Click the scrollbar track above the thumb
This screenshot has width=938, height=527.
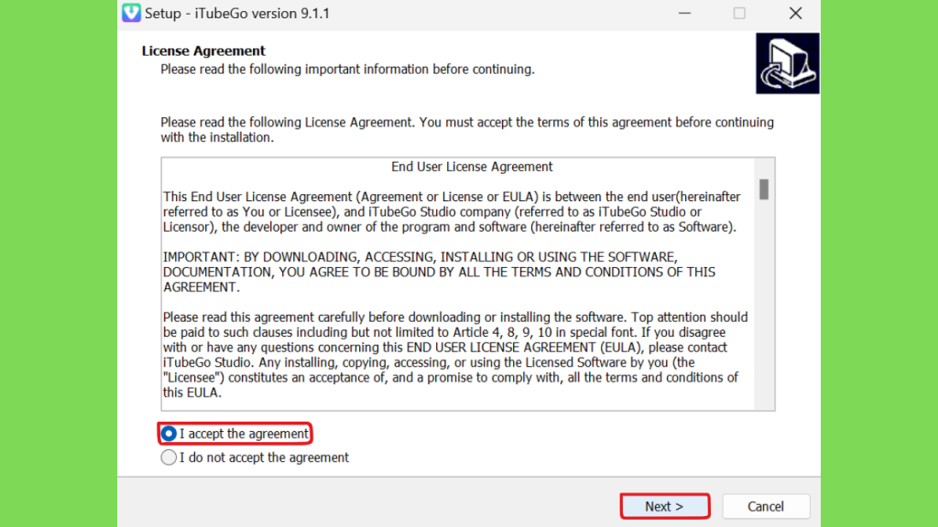(764, 168)
